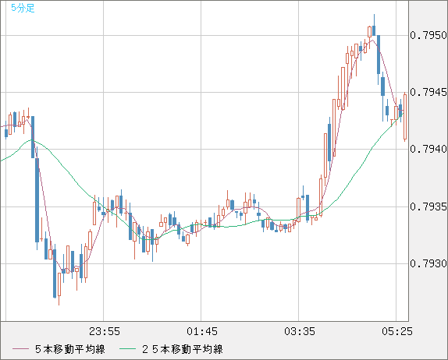Viewport: 448px width, 360px height.
Task: Click the pink 5本移動平均線 legend line sample
Action: click(x=20, y=349)
